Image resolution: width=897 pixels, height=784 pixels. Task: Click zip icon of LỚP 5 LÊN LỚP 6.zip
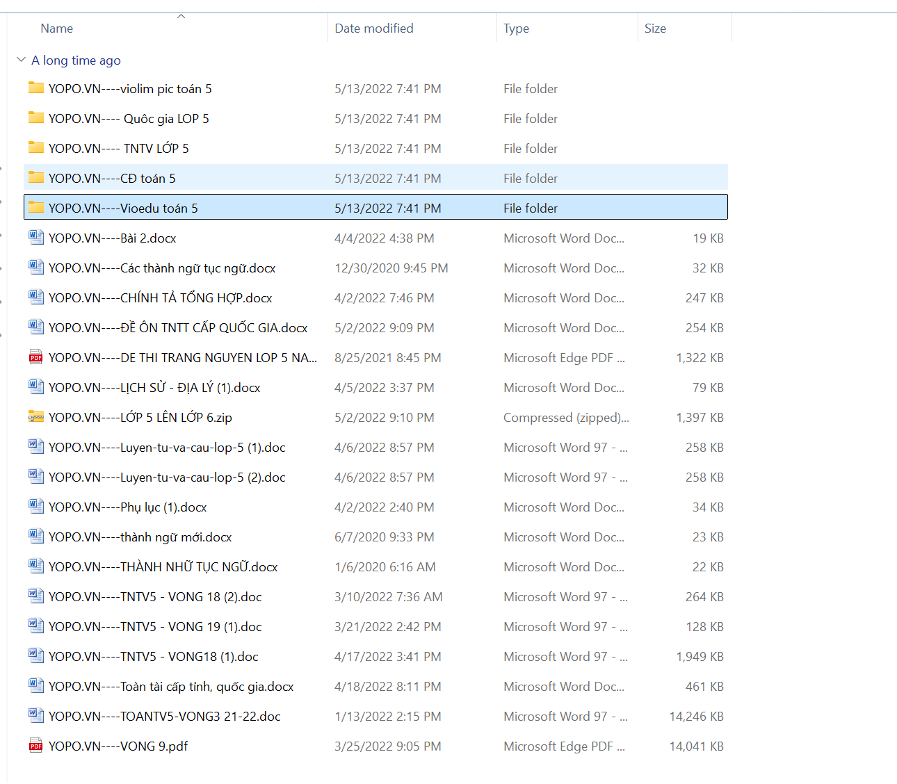(x=36, y=416)
